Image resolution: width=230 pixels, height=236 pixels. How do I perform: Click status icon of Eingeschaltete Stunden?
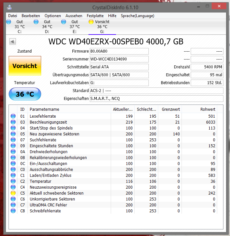(13, 146)
